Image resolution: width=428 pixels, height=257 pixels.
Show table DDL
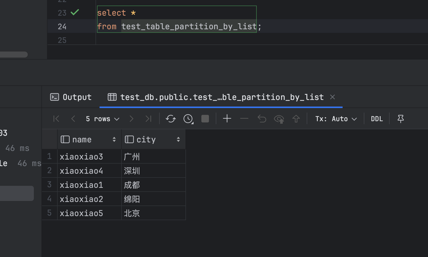377,119
